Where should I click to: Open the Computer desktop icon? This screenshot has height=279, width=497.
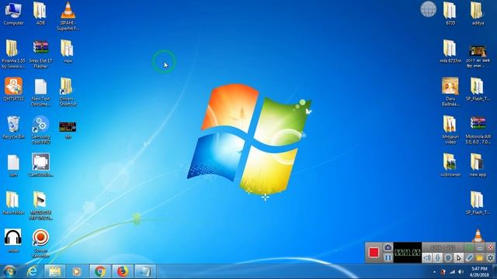point(13,14)
